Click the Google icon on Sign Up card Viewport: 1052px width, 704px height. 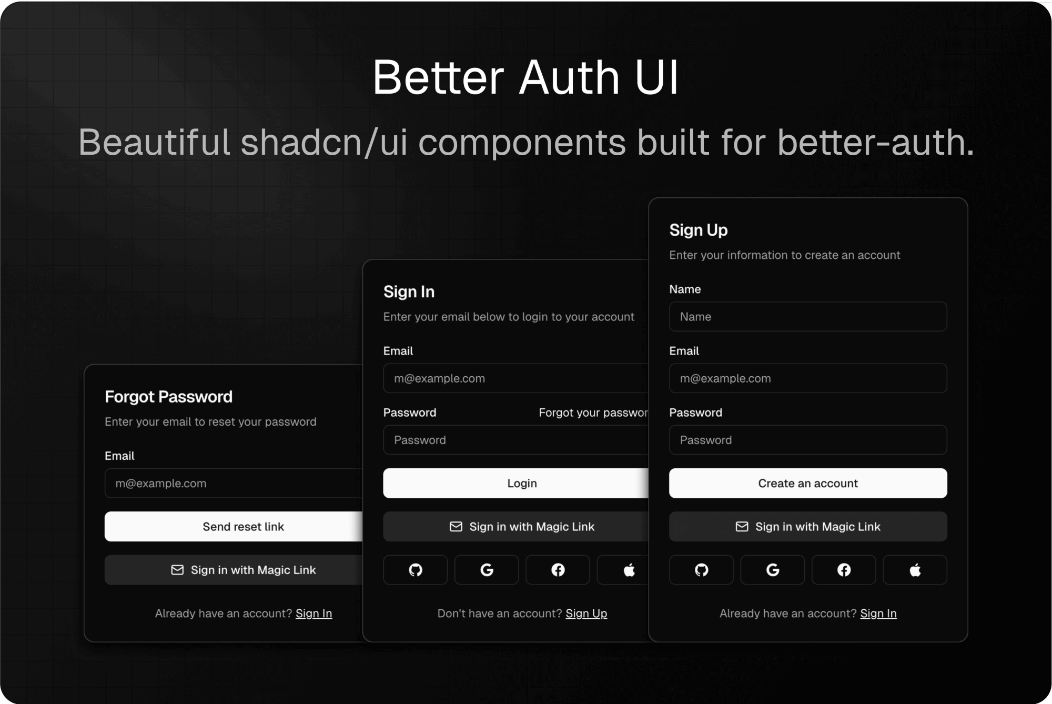tap(773, 570)
